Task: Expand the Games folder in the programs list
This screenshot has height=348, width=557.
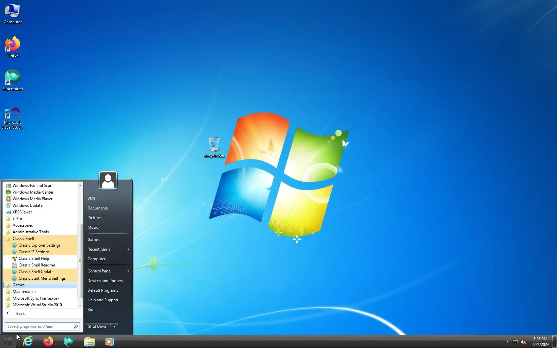Action: (x=40, y=285)
